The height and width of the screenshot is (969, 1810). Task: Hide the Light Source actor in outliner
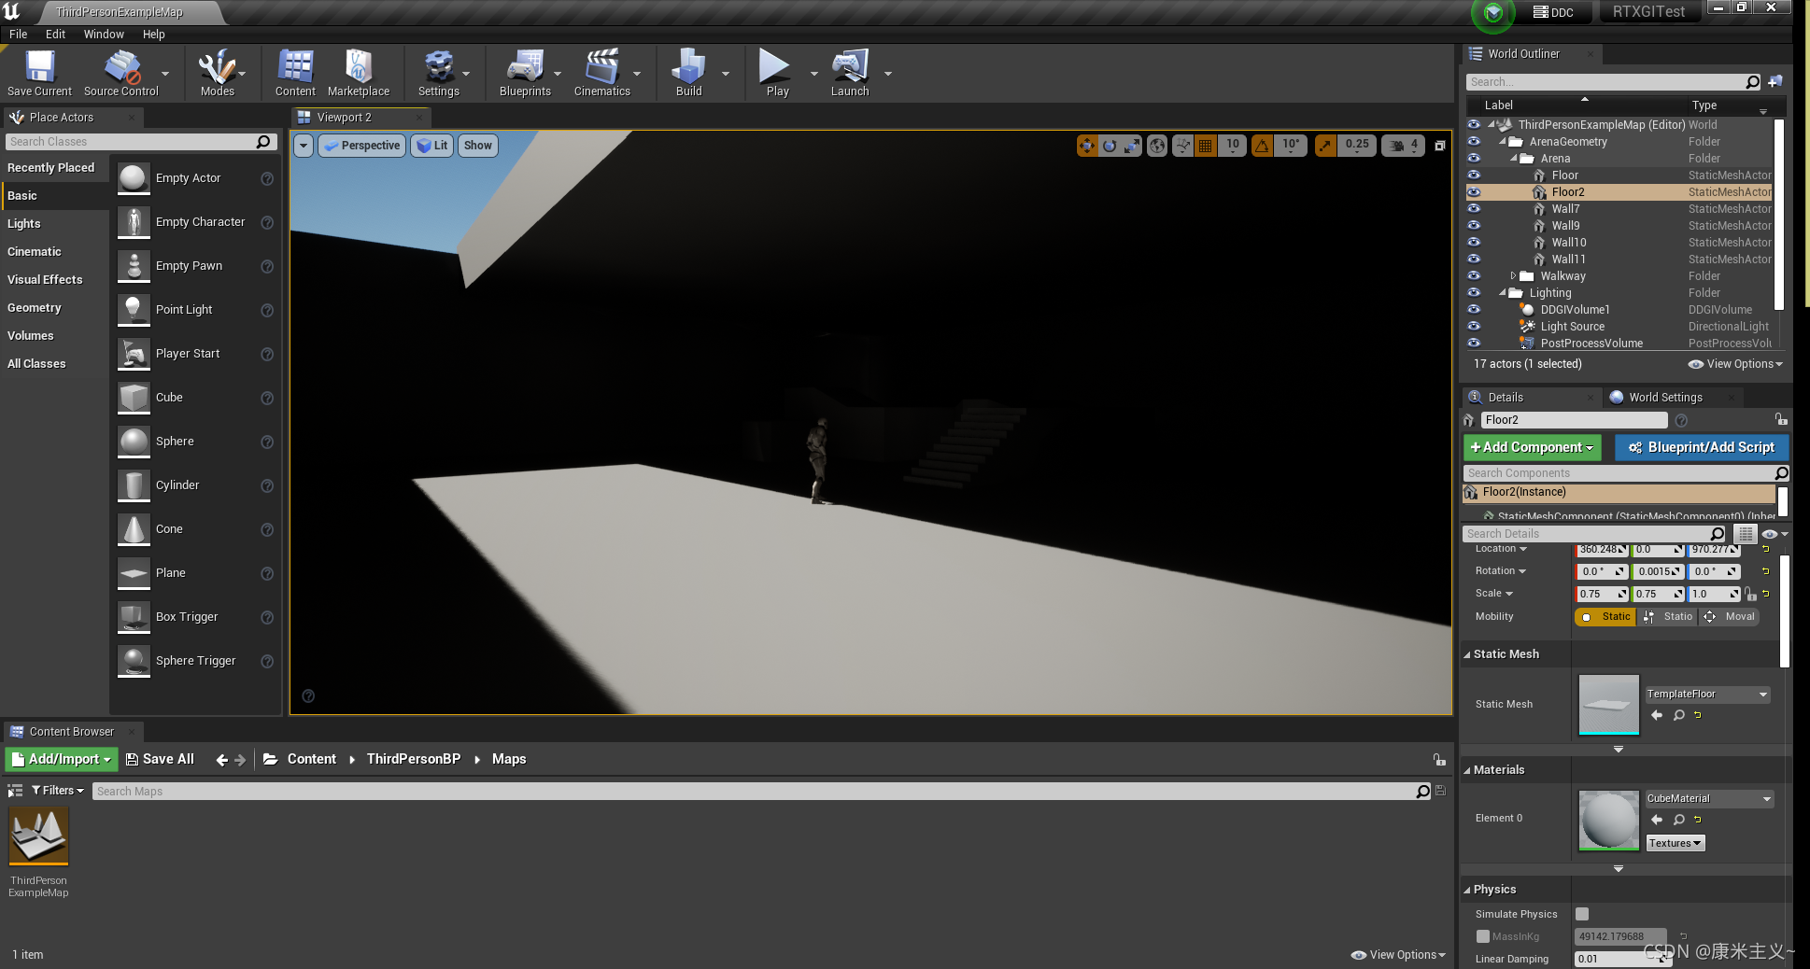[1474, 327]
